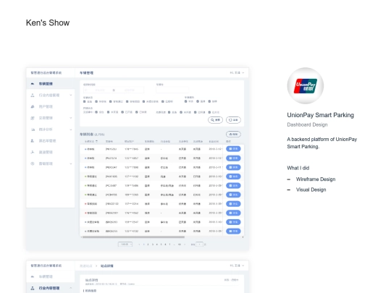
Task: Open 行业内容管理 in the upper dashboard sidebar
Action: pyautogui.click(x=49, y=95)
